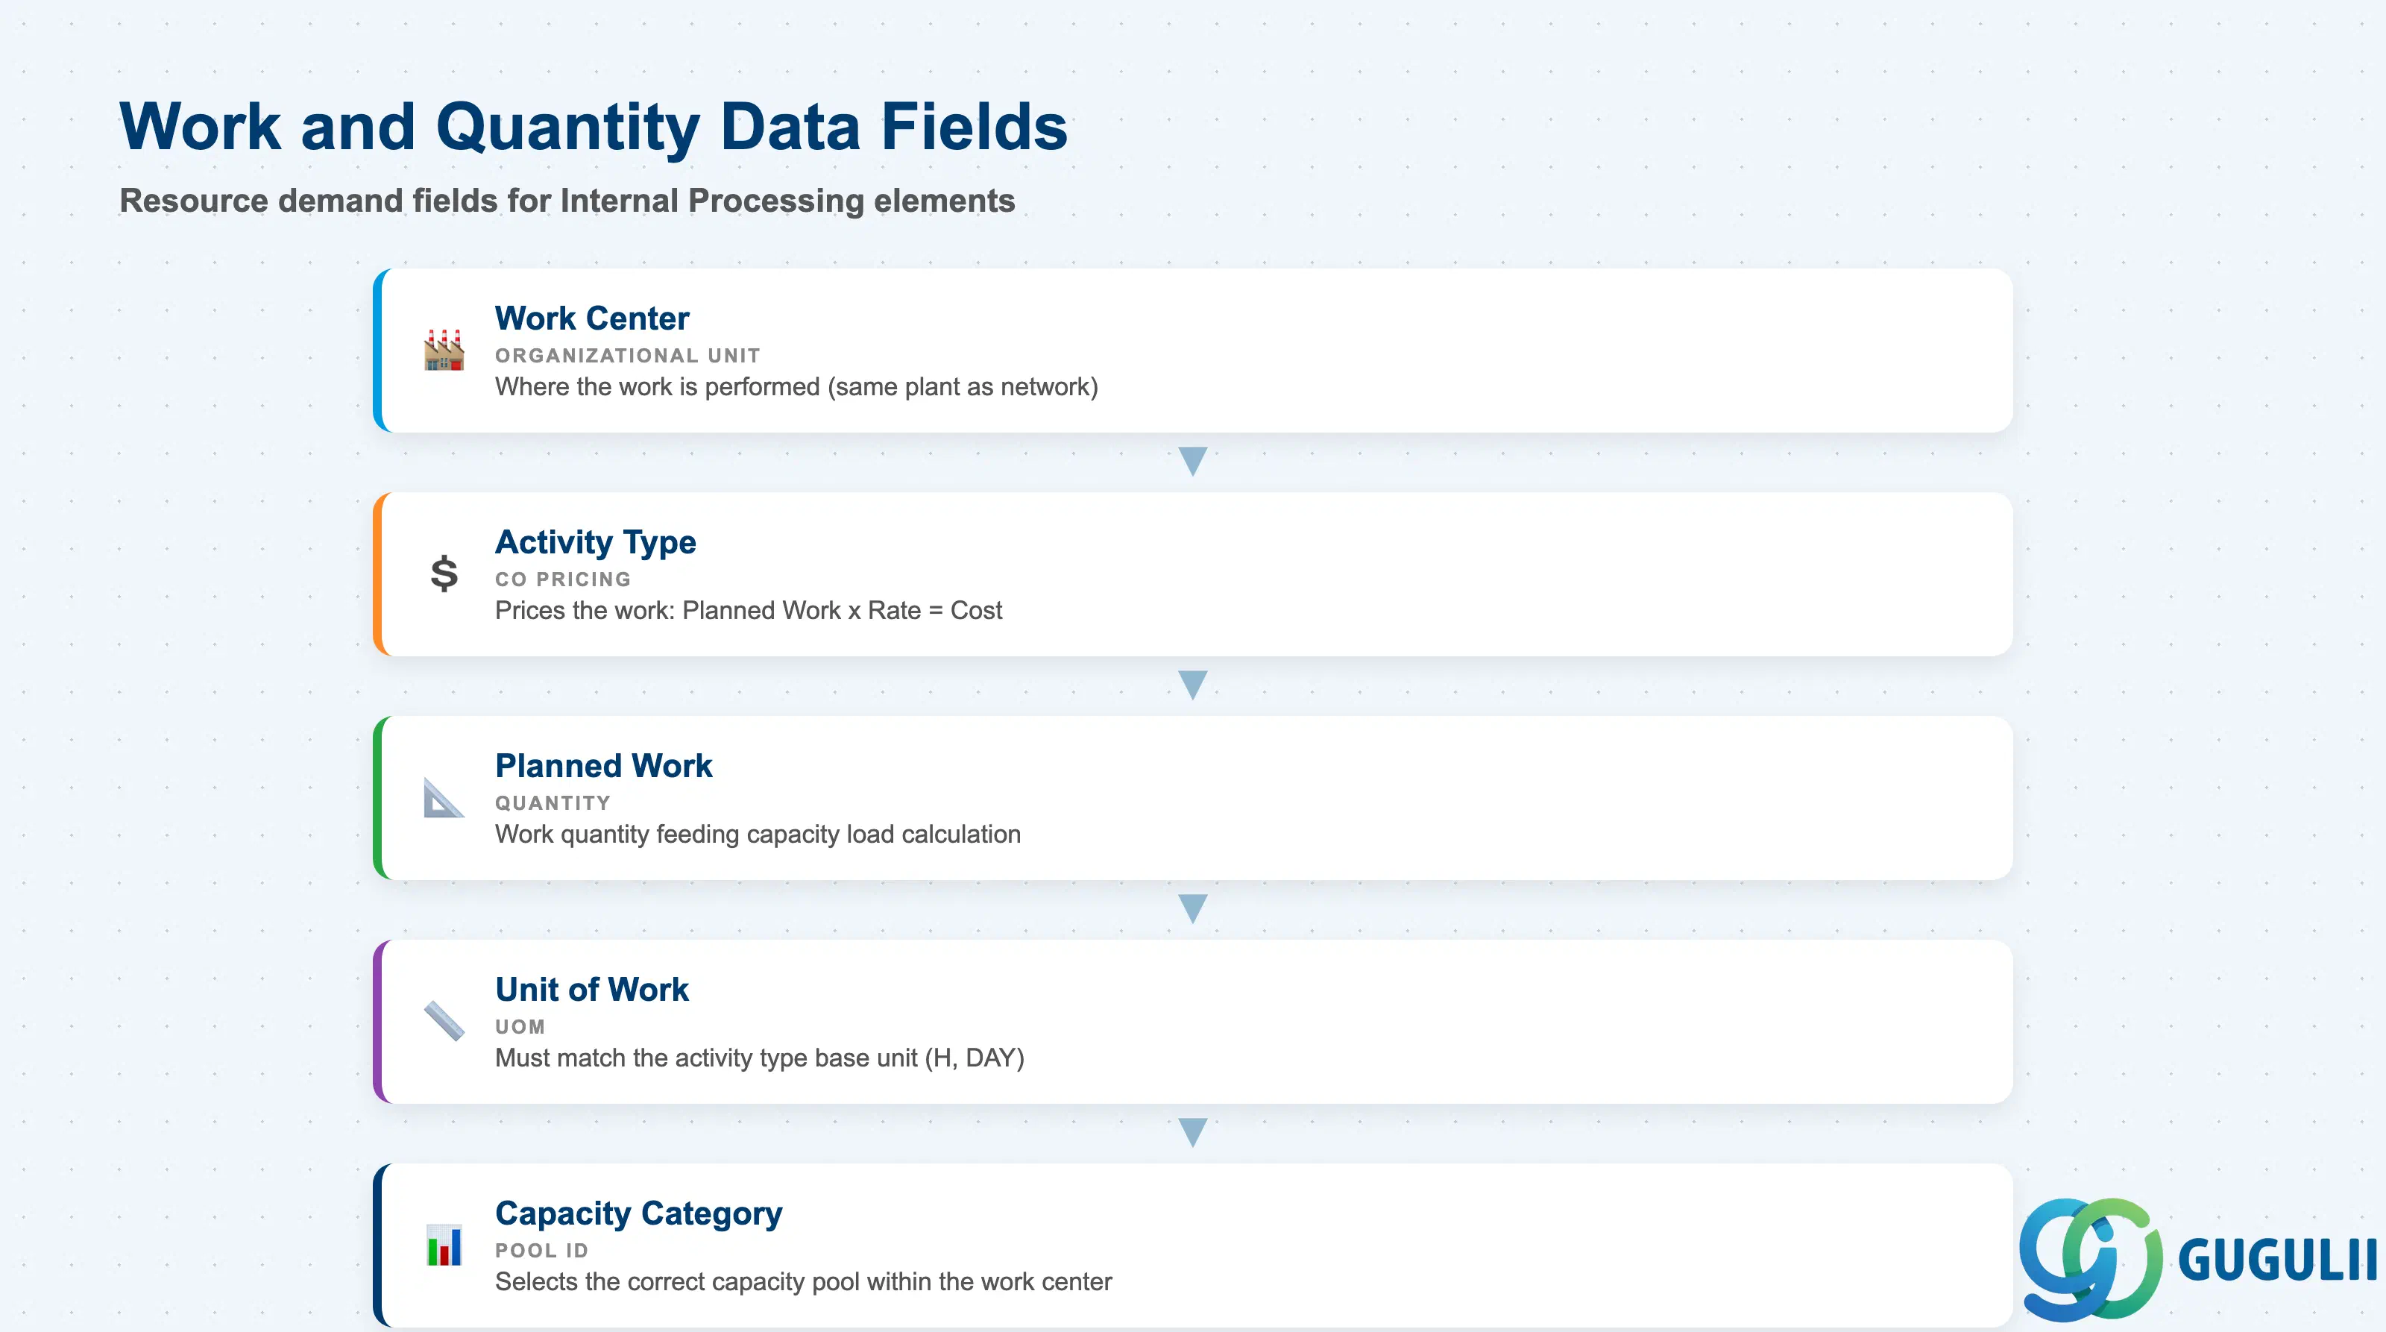Click the QUANTITY label
The image size is (2386, 1332).
553,803
